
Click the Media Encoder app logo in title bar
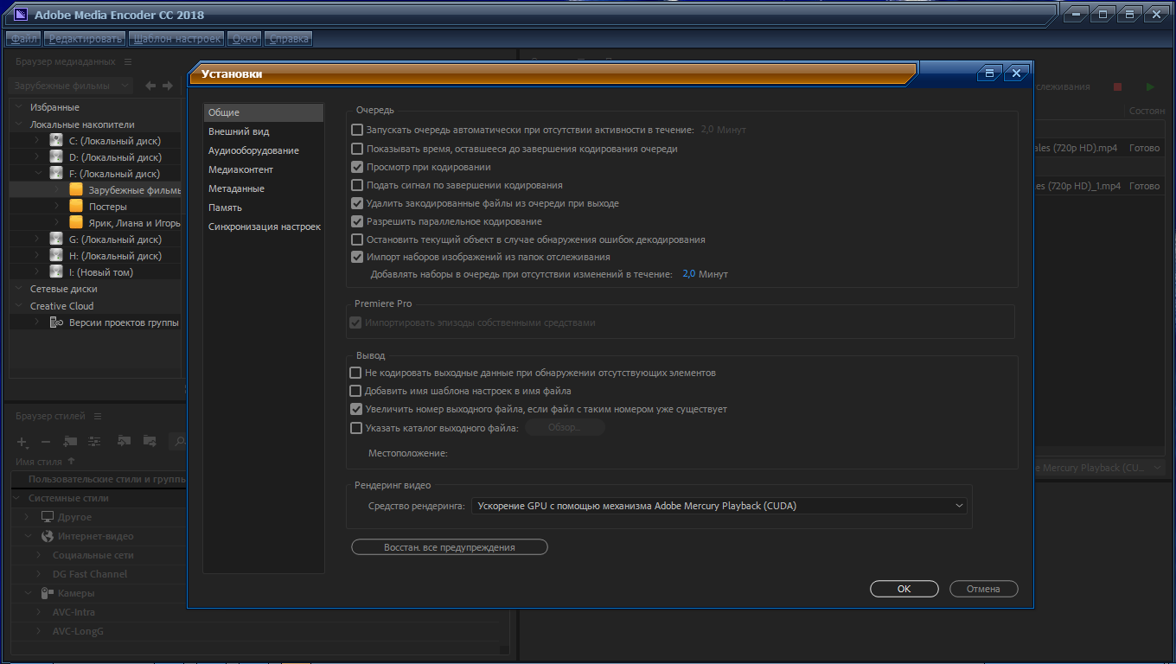click(x=22, y=14)
